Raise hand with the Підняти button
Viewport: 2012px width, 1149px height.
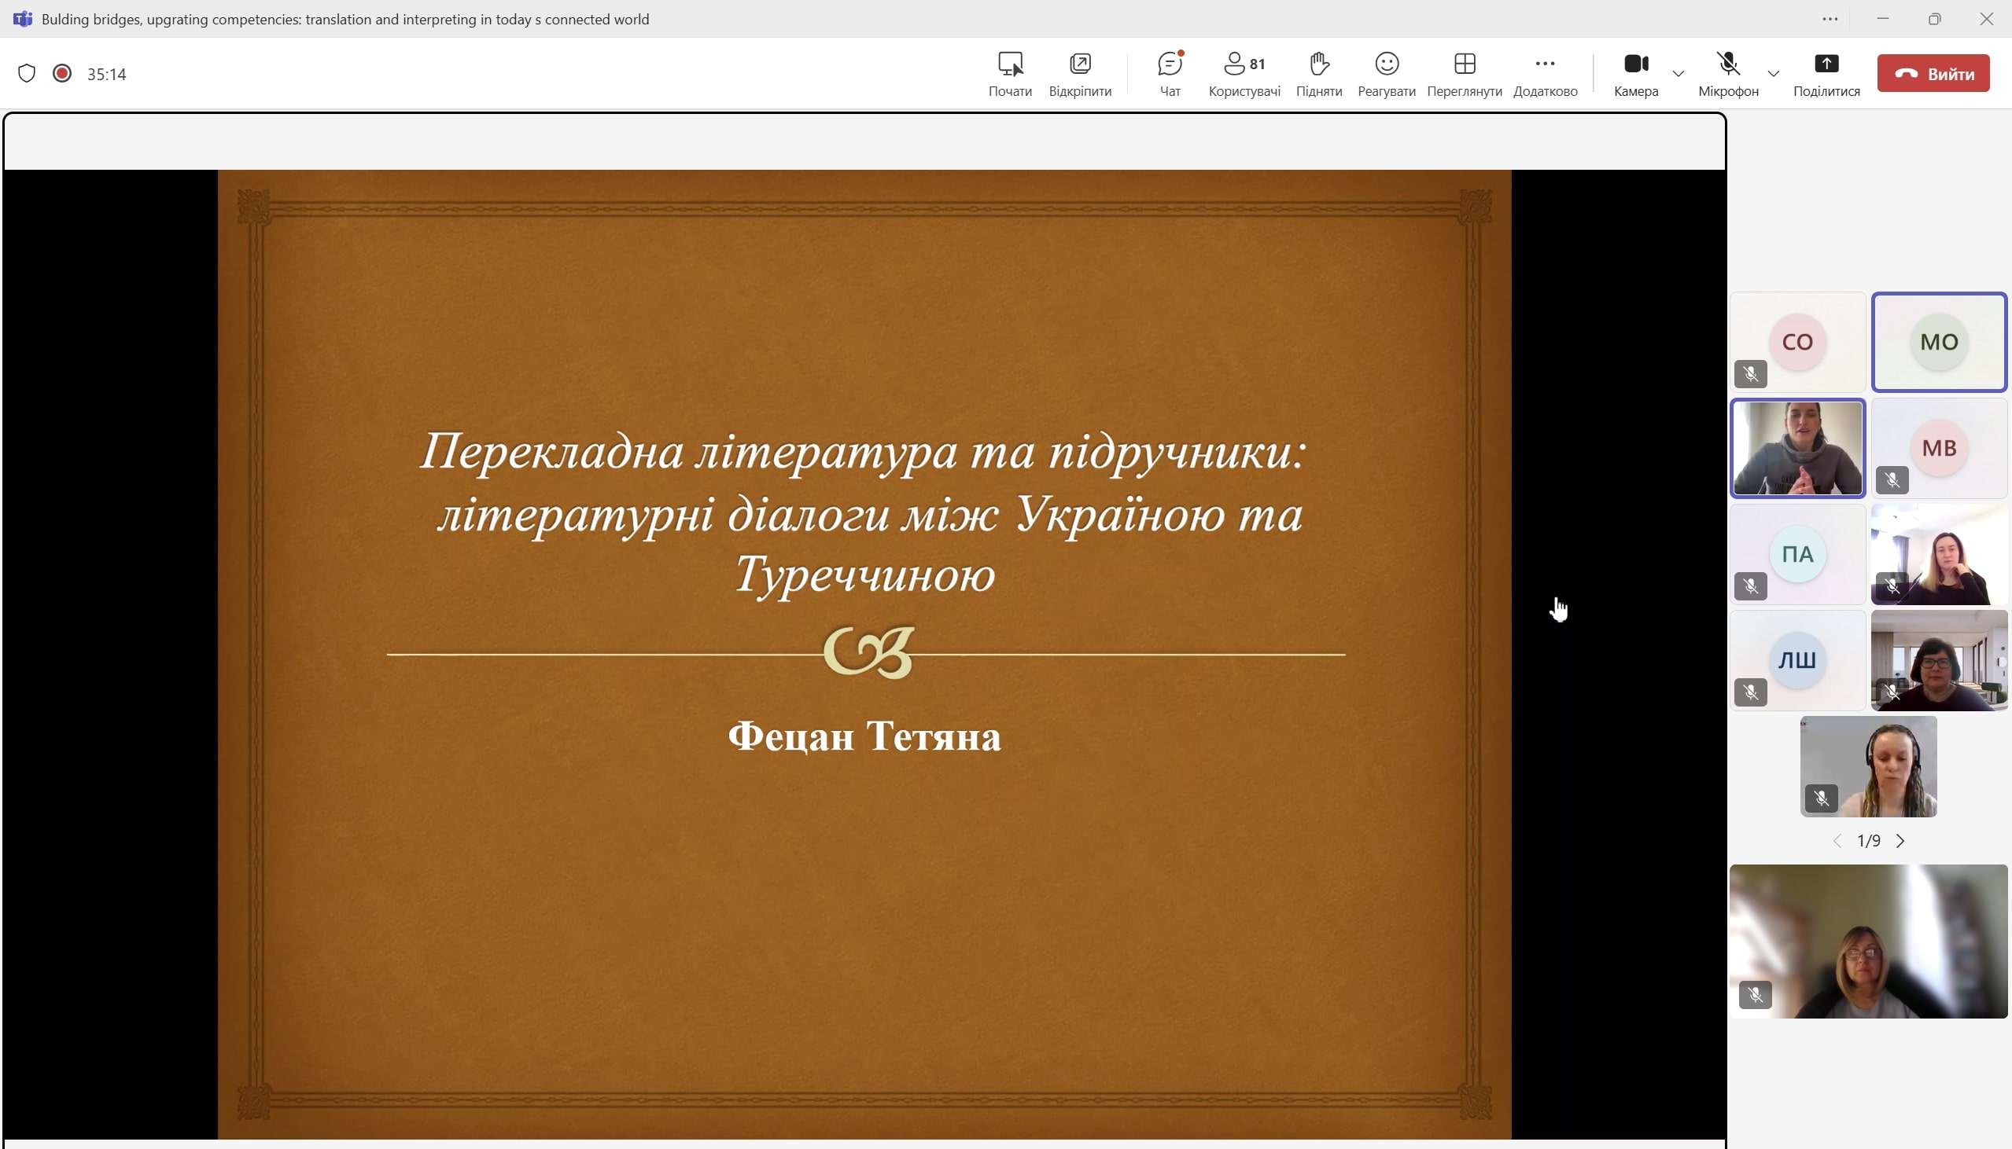tap(1319, 64)
